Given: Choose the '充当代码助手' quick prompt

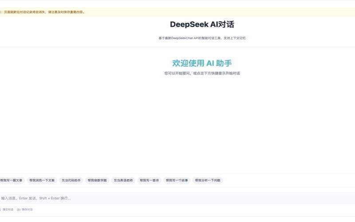Looking at the screenshot, I should [71, 180].
